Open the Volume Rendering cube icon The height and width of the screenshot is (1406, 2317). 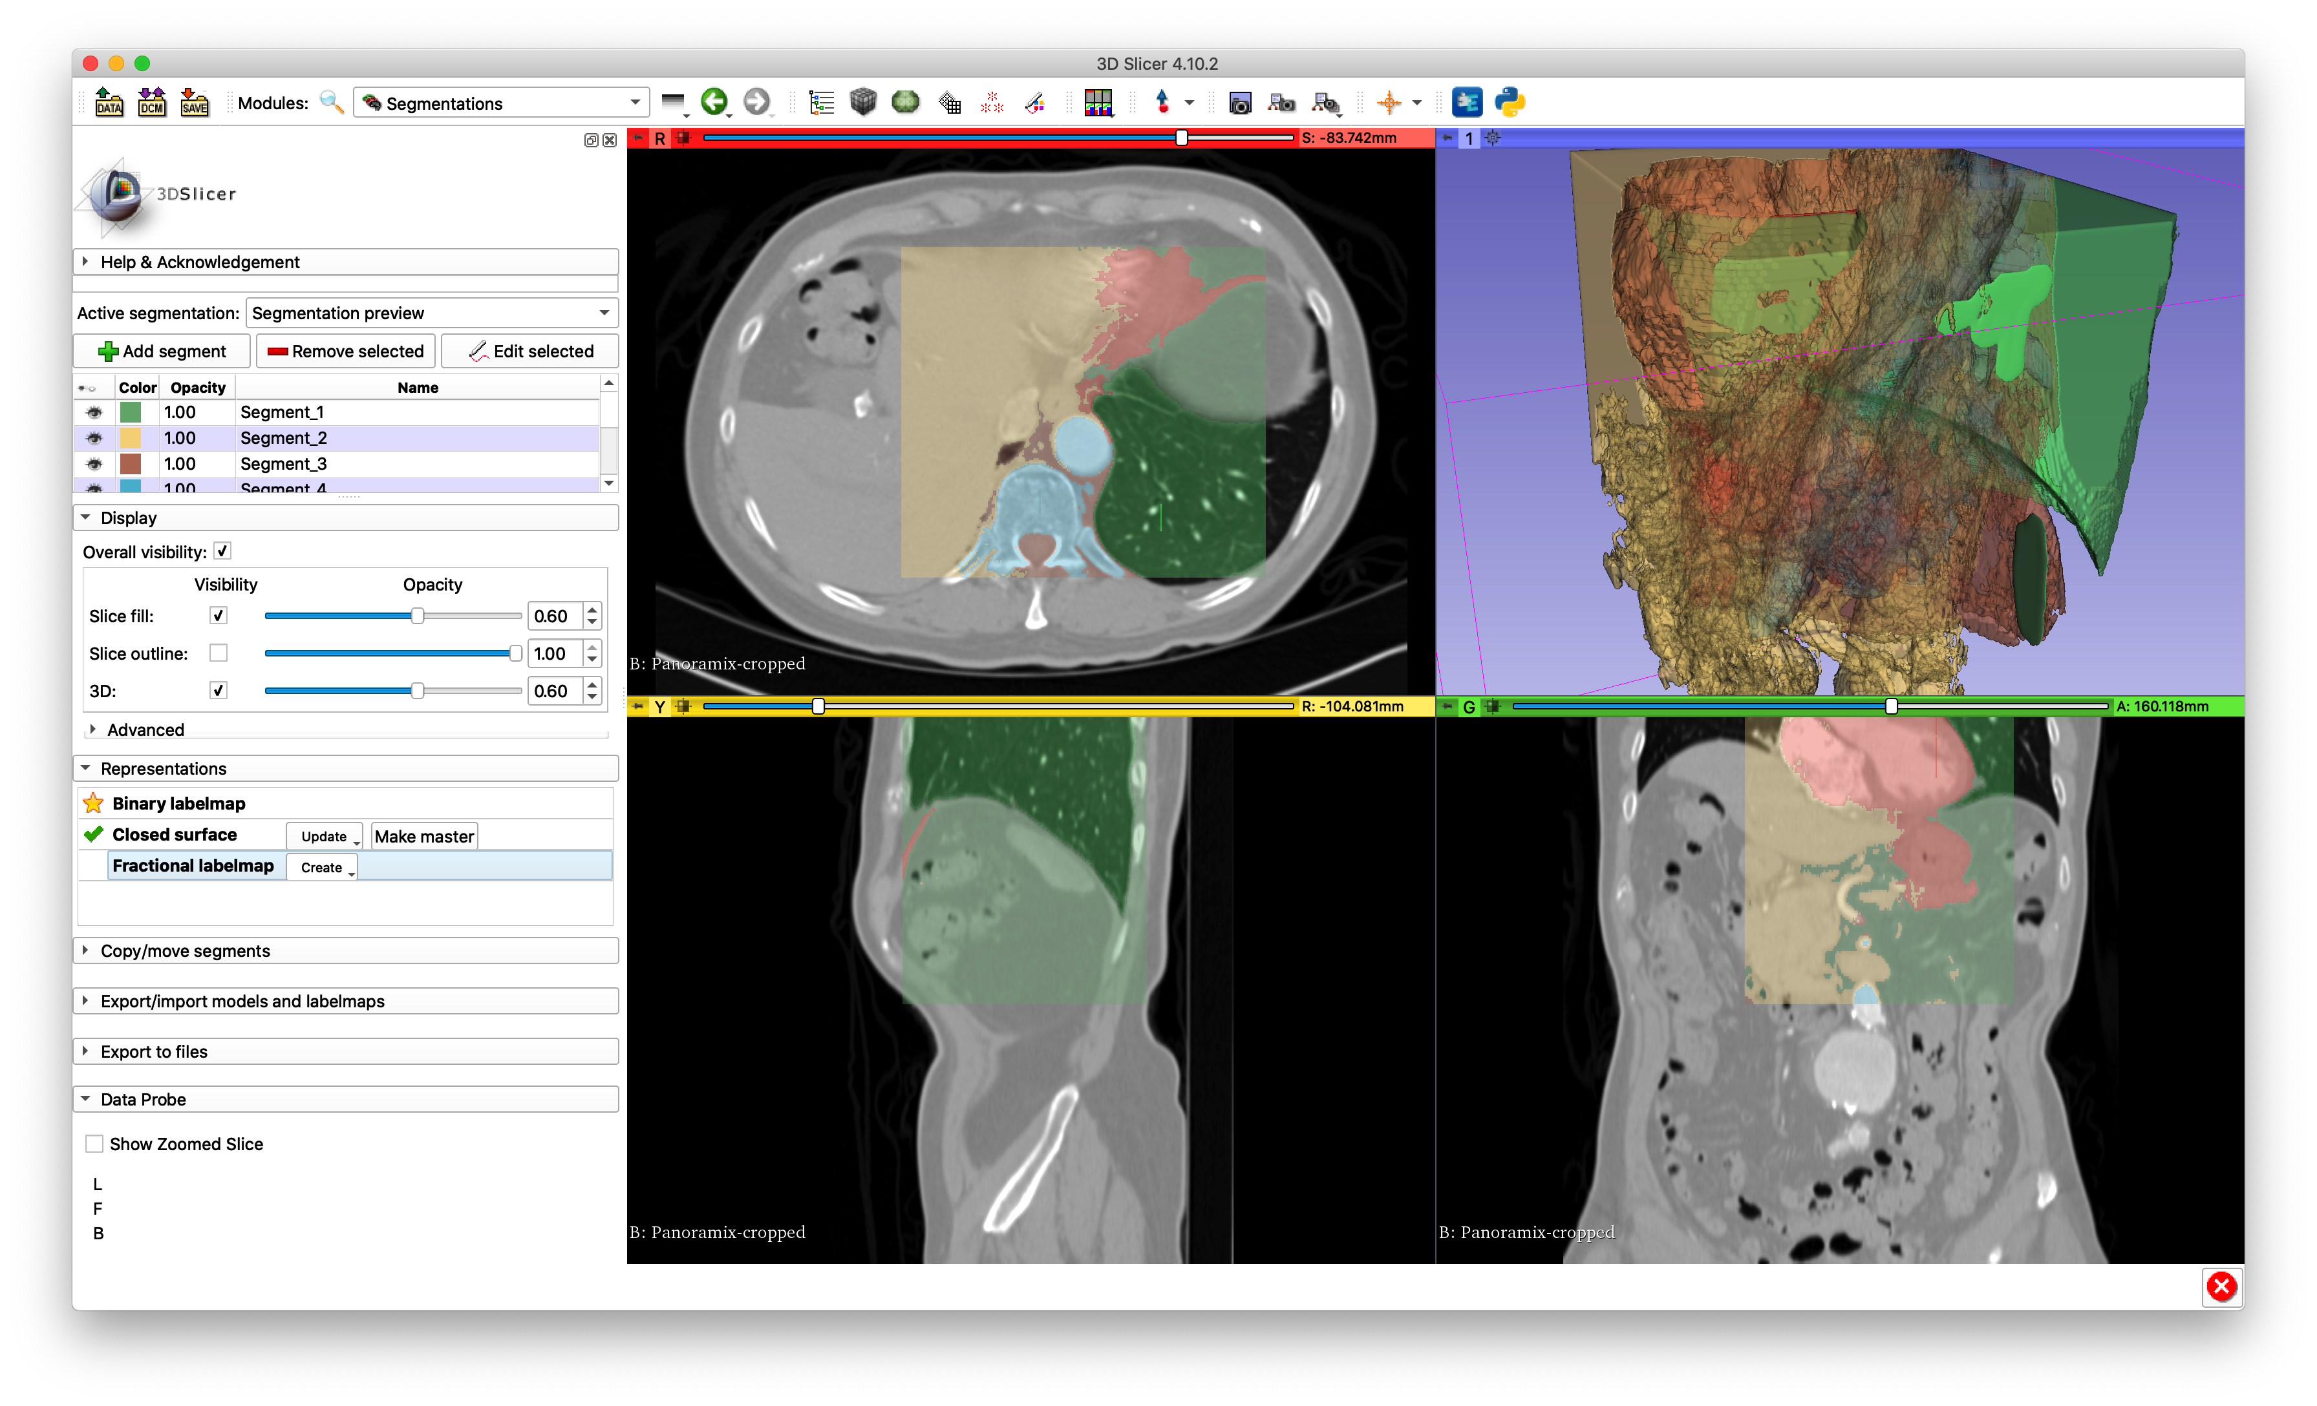[862, 103]
